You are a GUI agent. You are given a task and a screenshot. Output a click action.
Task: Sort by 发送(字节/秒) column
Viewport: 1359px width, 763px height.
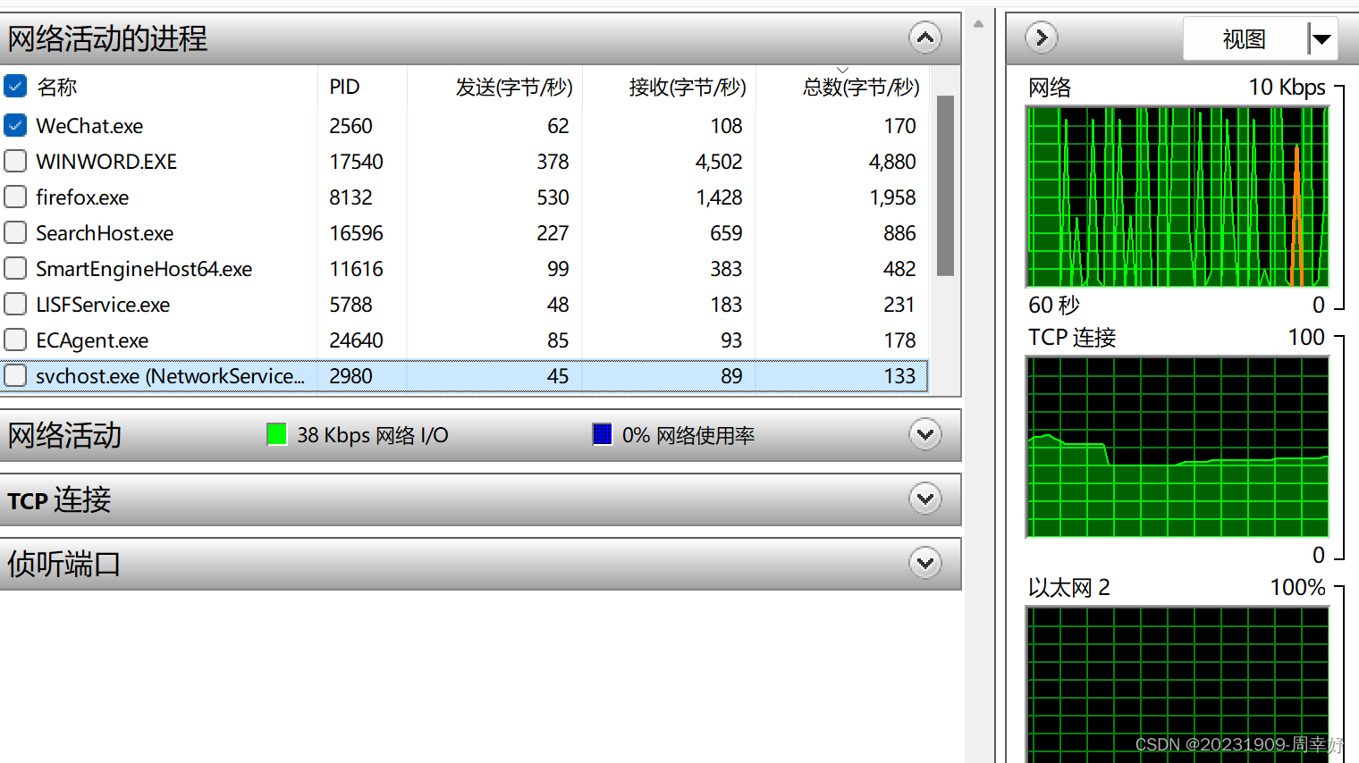pyautogui.click(x=514, y=87)
